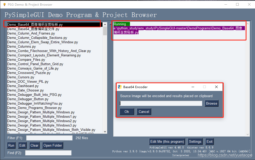Minimize the Base64 Encoder dialog
255x160 pixels.
point(193,87)
